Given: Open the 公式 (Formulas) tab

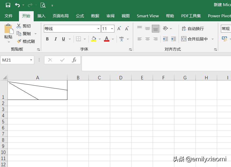Looking at the screenshot, I should click(80, 16).
